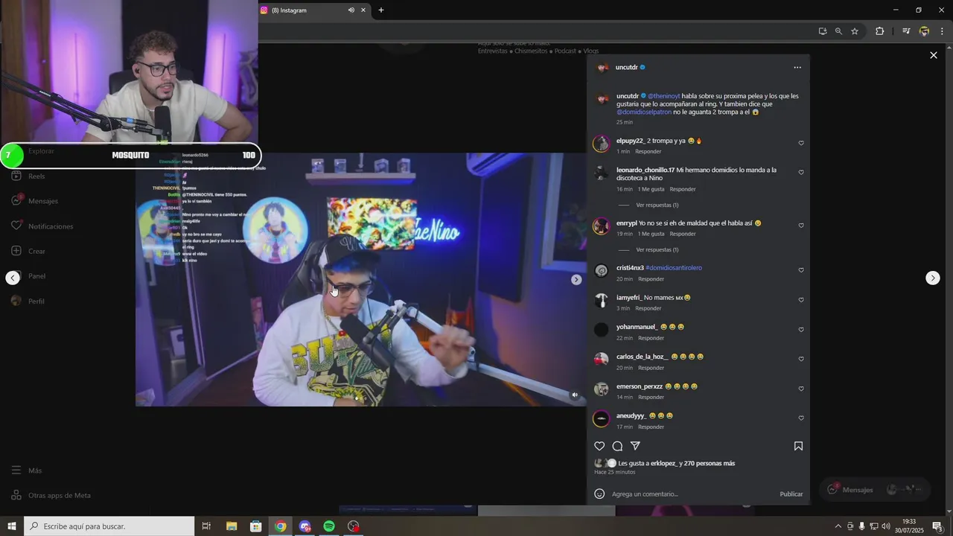Open the comment bubble icon
Screen dimensions: 953x536
pyautogui.click(x=617, y=446)
